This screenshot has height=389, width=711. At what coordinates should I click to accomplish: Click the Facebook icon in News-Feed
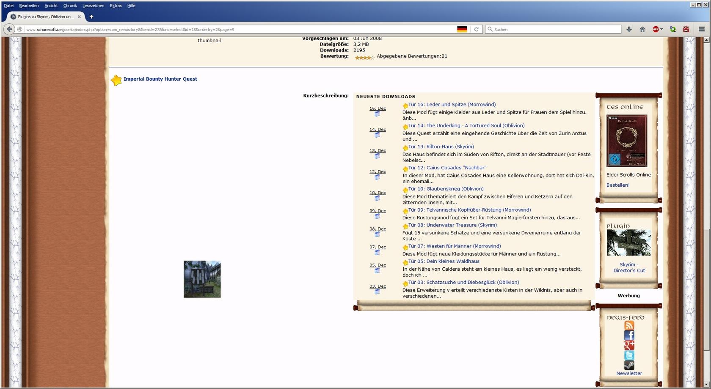(629, 335)
